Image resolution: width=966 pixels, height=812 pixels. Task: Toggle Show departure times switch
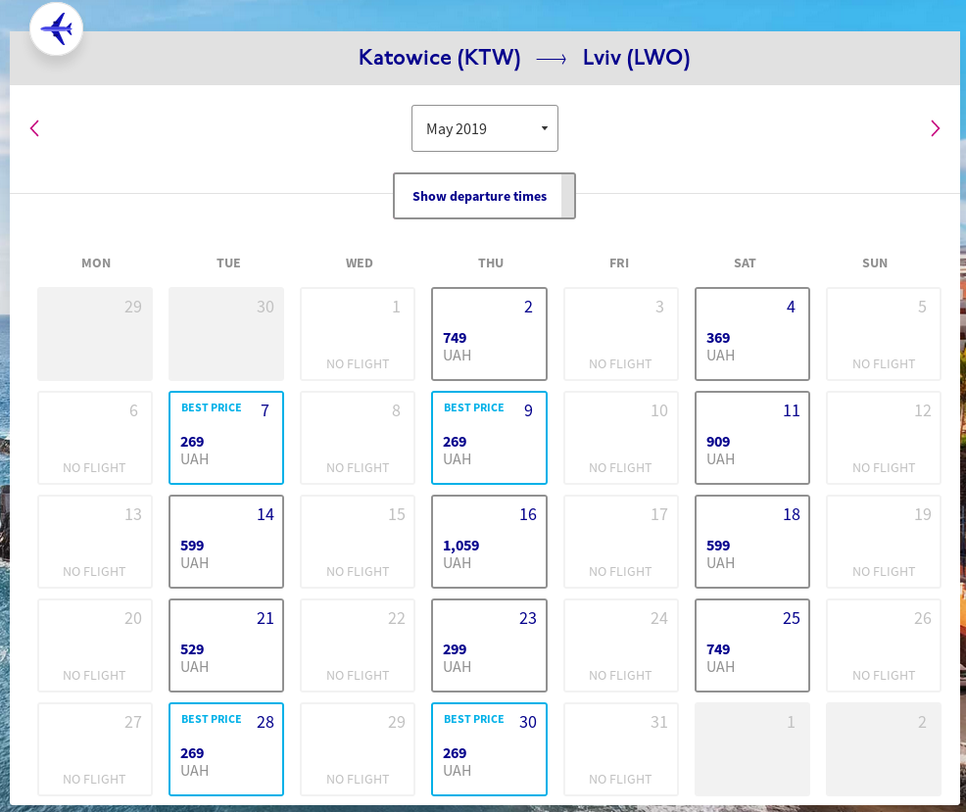484,196
